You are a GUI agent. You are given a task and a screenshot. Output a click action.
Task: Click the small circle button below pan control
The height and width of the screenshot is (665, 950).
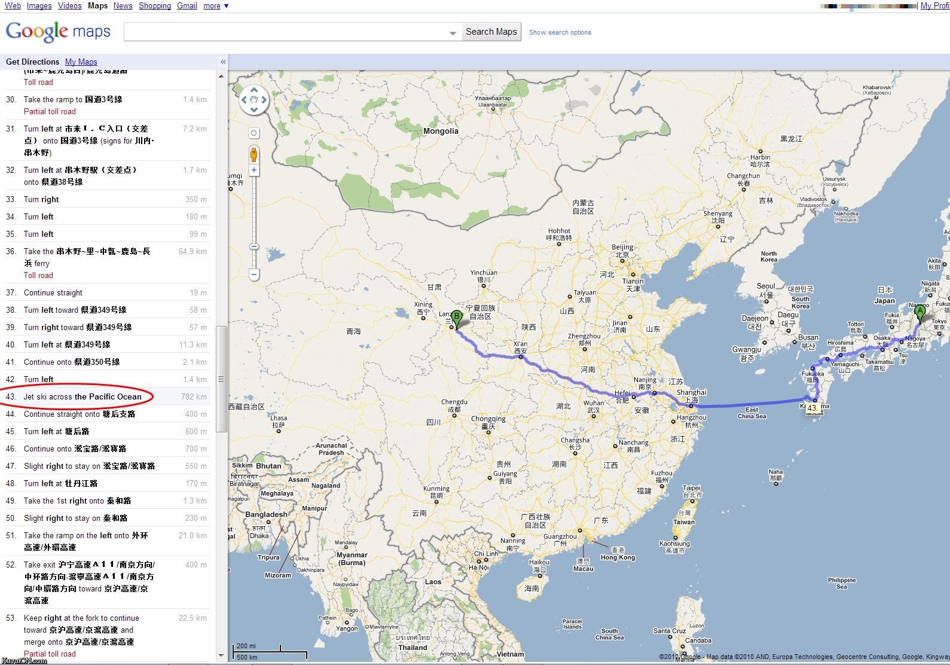254,133
